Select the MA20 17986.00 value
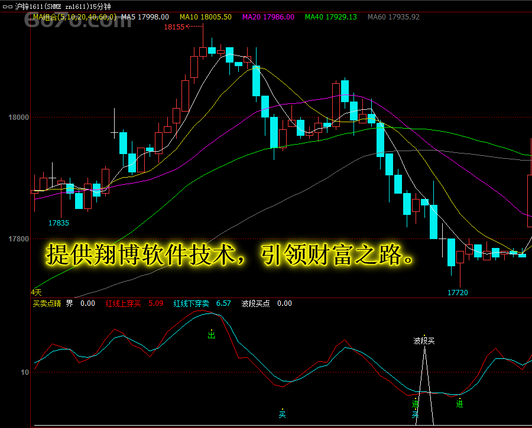532x428 pixels. (268, 17)
